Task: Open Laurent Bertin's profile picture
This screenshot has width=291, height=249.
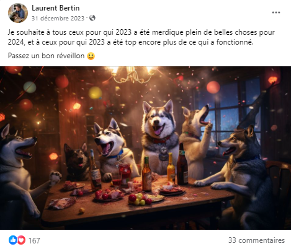Action: coord(18,13)
